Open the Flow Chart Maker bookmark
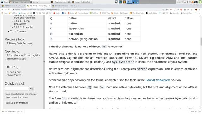Image resolution: width=202 pixels, height=114 pixels. [x=137, y=13]
